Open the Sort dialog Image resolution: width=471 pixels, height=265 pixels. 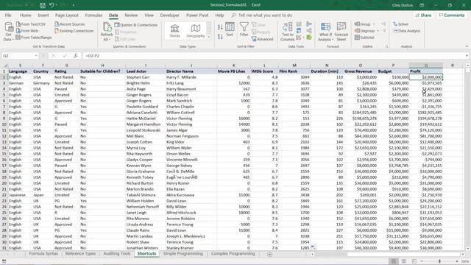coord(230,29)
